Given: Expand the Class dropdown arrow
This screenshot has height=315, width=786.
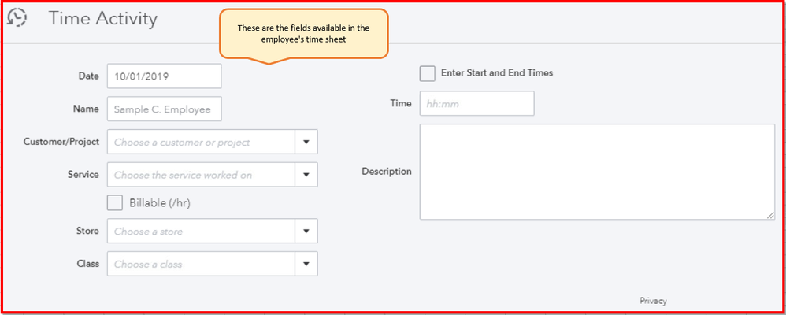Looking at the screenshot, I should coord(306,264).
